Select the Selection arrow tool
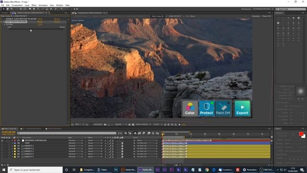Viewport: 307px width, 173px height. pos(3,9)
